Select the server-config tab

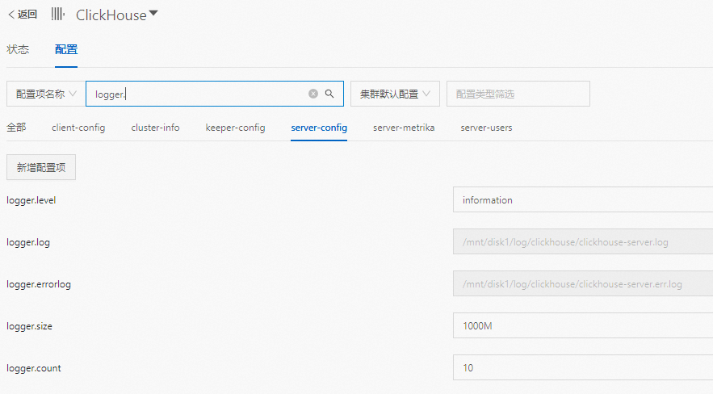point(319,128)
